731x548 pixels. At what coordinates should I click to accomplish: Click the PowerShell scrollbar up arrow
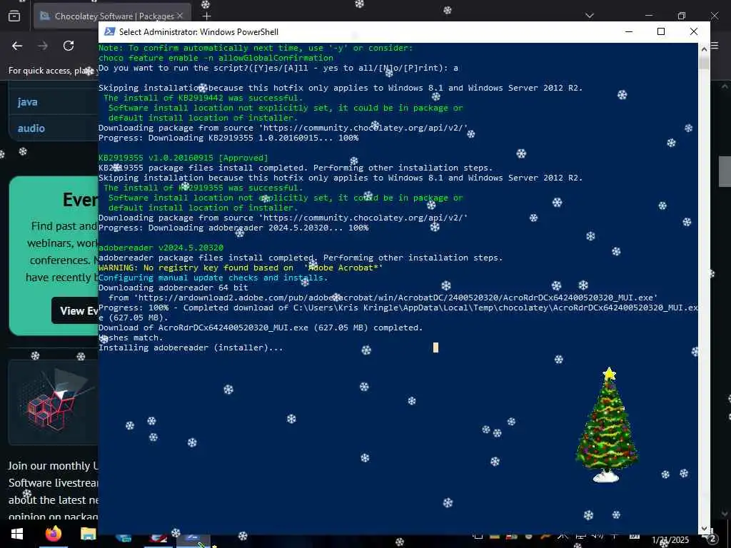click(x=703, y=49)
